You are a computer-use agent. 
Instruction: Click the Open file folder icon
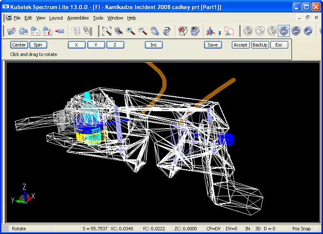[11, 31]
